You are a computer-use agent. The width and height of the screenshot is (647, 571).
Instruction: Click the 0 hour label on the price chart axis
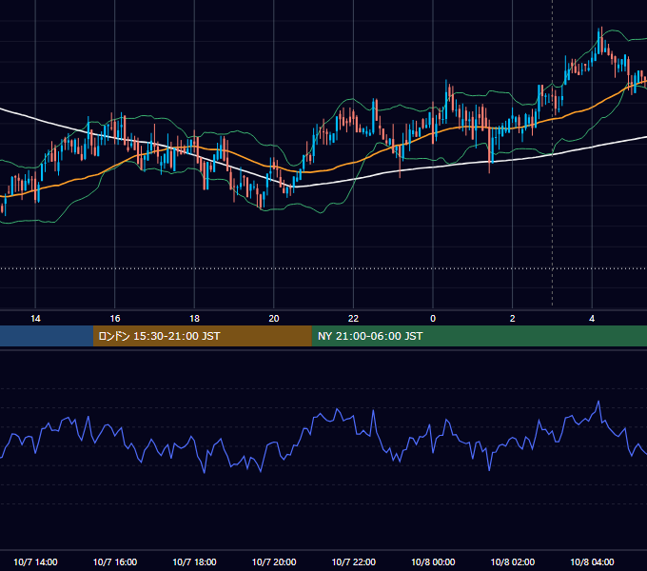(433, 319)
